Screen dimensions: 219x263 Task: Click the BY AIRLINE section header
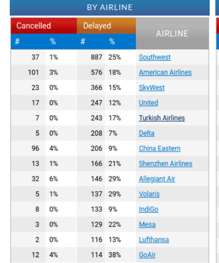109,8
